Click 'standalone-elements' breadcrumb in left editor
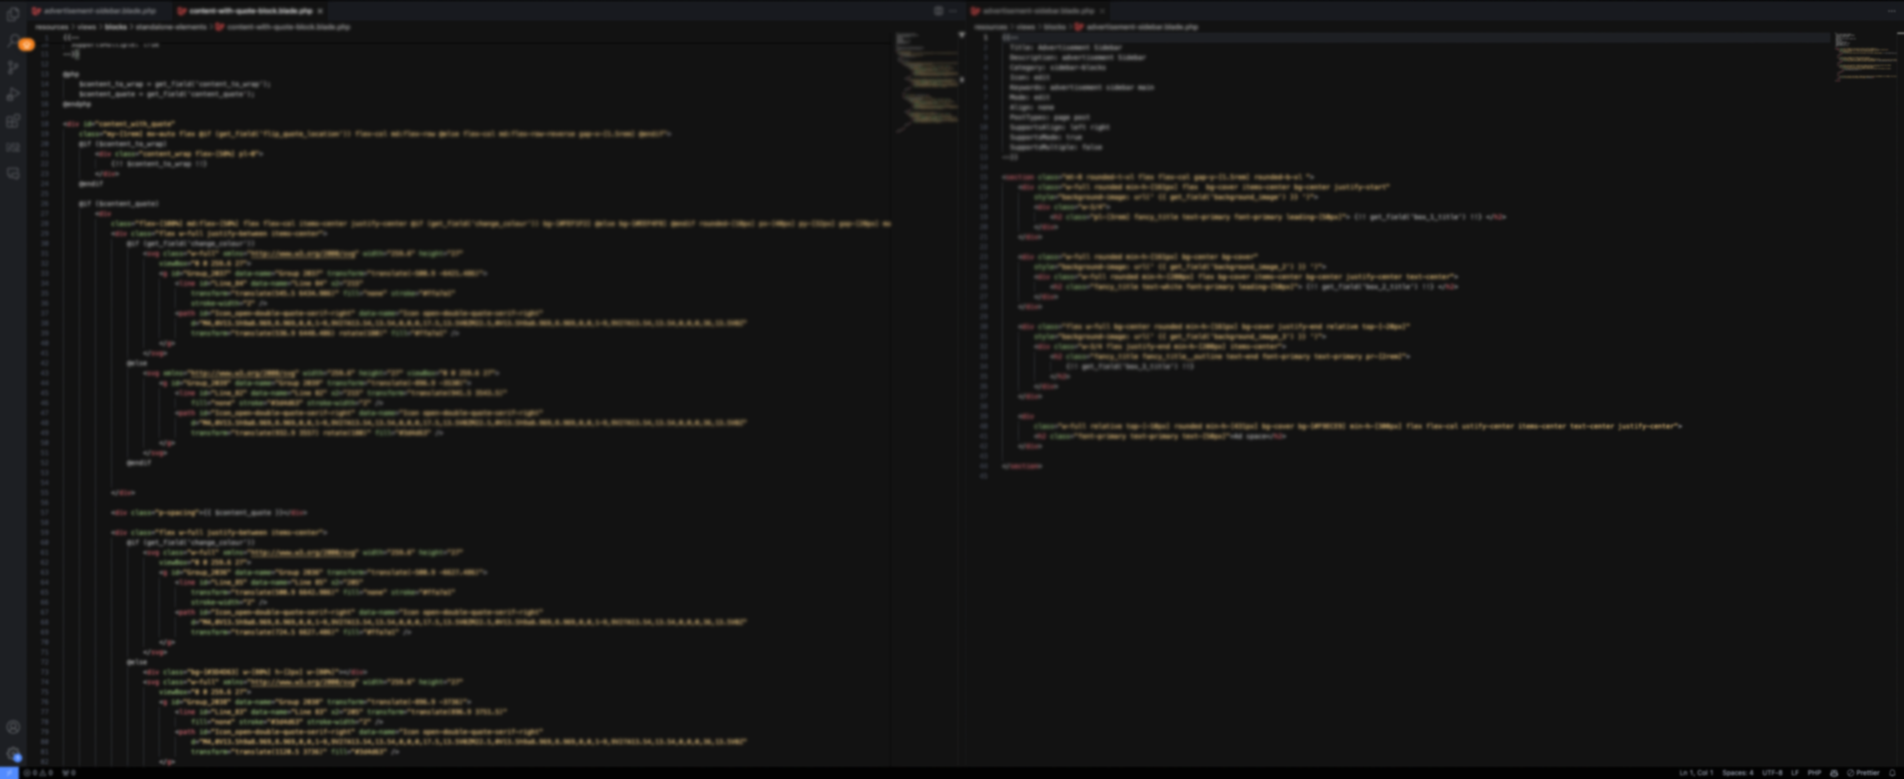Image resolution: width=1904 pixels, height=779 pixels. pos(171,27)
